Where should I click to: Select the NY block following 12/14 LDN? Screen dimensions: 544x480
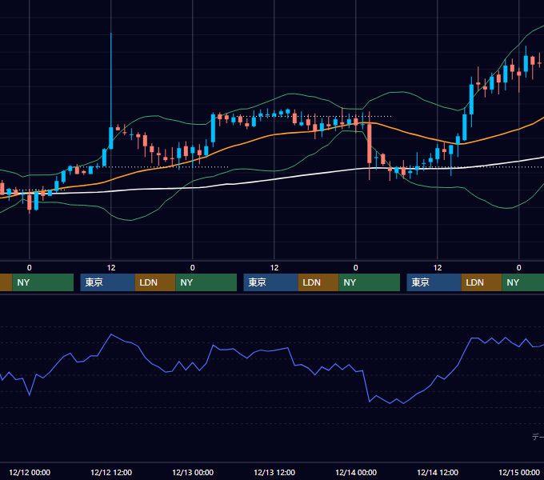[x=523, y=282]
